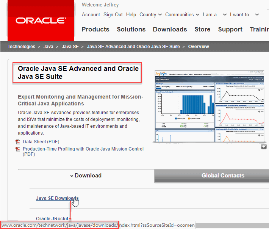Open the Products menu
269x229 pixels.
[x=95, y=29]
